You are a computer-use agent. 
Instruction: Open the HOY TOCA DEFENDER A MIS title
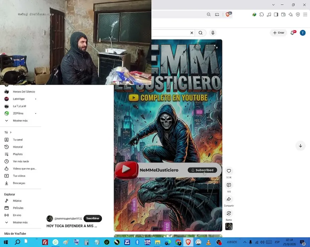click(72, 226)
